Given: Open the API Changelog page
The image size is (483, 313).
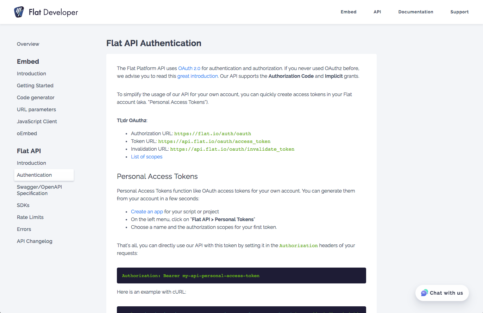Looking at the screenshot, I should pyautogui.click(x=34, y=241).
